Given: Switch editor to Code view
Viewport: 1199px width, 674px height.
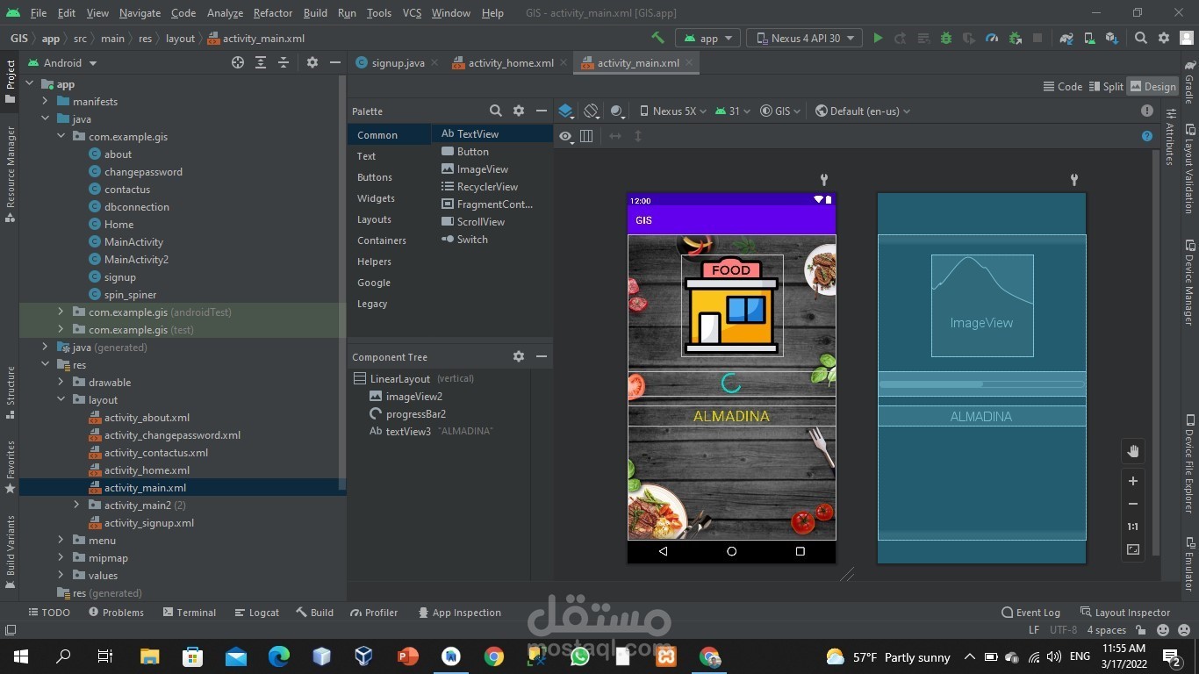Looking at the screenshot, I should (1062, 86).
